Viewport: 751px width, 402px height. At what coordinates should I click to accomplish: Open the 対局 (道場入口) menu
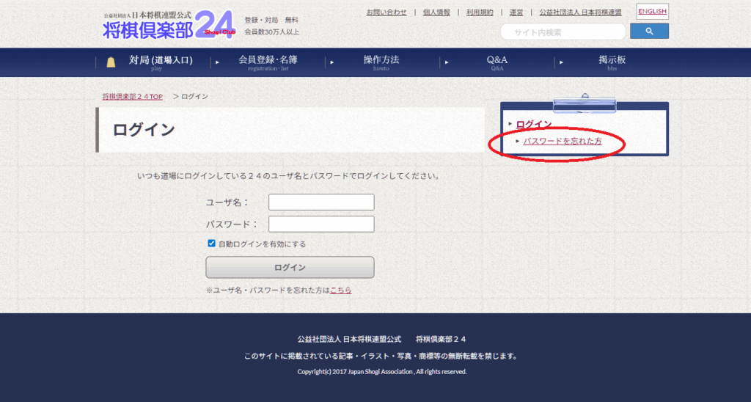160,62
